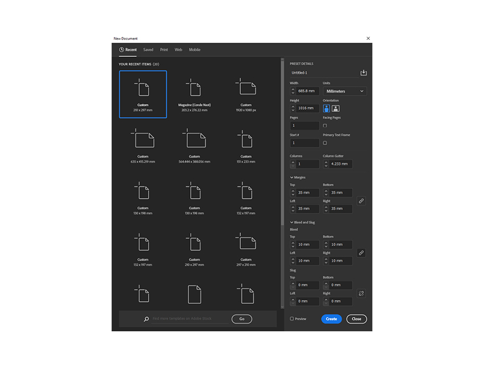The height and width of the screenshot is (370, 484).
Task: Click the Untitled-1 document name field
Action: coord(324,73)
